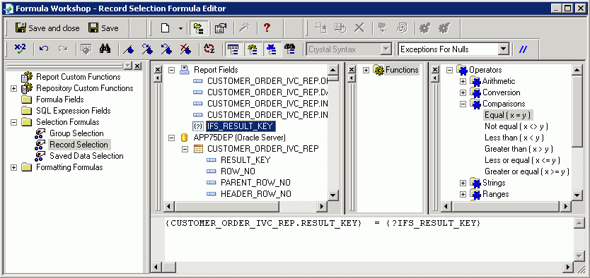Collapse the Report Fields node
Viewport: 590px width, 278px height.
pos(171,70)
